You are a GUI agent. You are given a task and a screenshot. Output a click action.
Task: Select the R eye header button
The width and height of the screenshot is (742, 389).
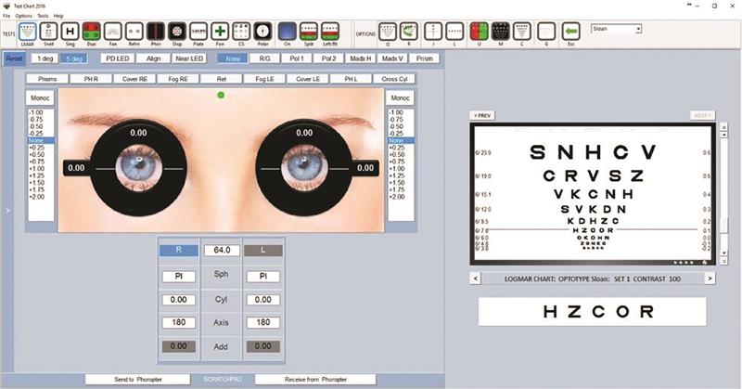(178, 250)
